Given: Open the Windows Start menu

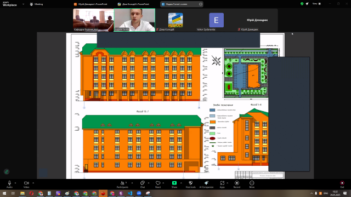Looking at the screenshot, I should [x=4, y=193].
